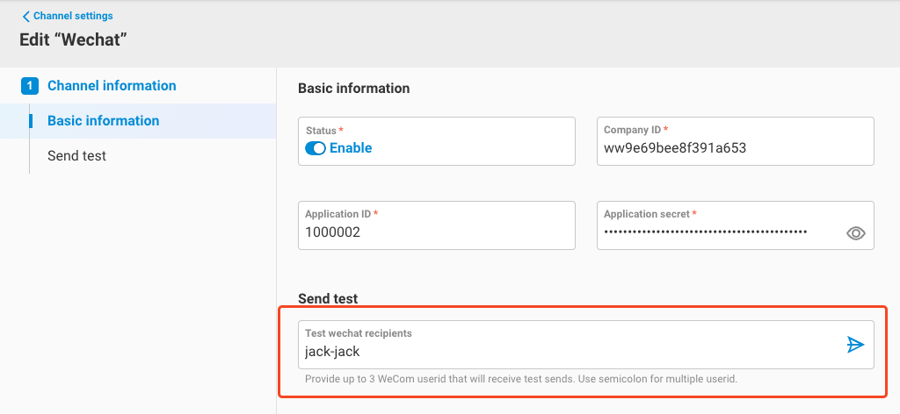Click the back chevron beside Channel settings
The image size is (900, 414).
coord(26,16)
